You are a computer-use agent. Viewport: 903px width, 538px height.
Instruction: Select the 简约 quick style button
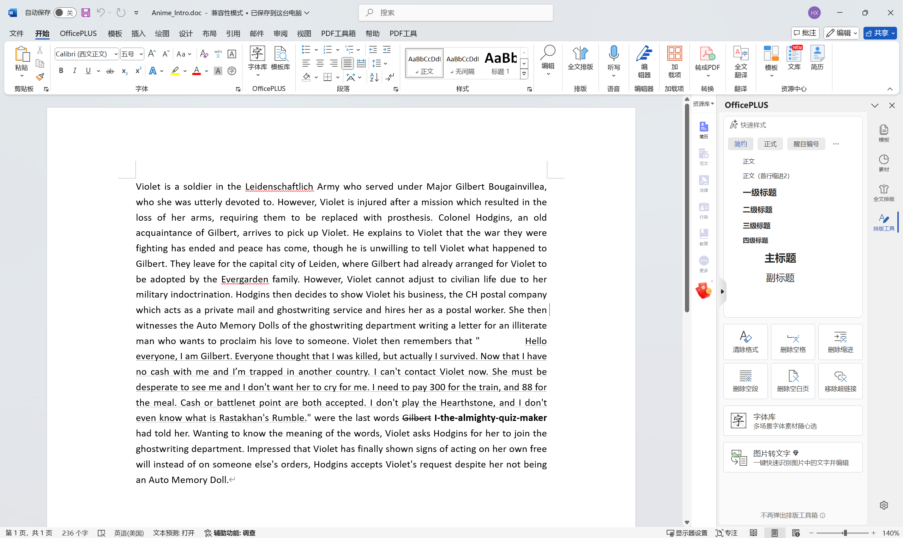click(740, 144)
